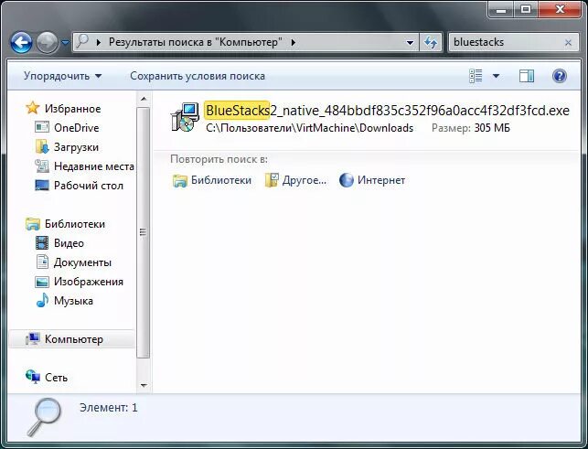The height and width of the screenshot is (449, 588).
Task: Open Загрузки folder
Action: (x=76, y=147)
